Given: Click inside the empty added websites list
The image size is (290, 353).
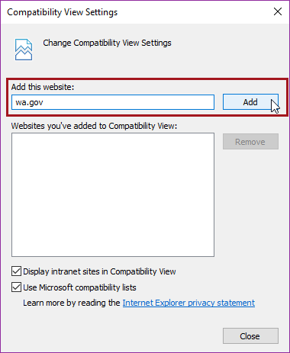Looking at the screenshot, I should click(x=113, y=194).
